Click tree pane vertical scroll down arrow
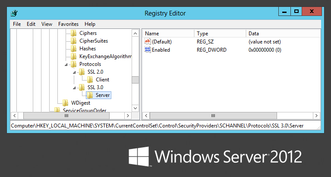The width and height of the screenshot is (331, 177). 136,108
